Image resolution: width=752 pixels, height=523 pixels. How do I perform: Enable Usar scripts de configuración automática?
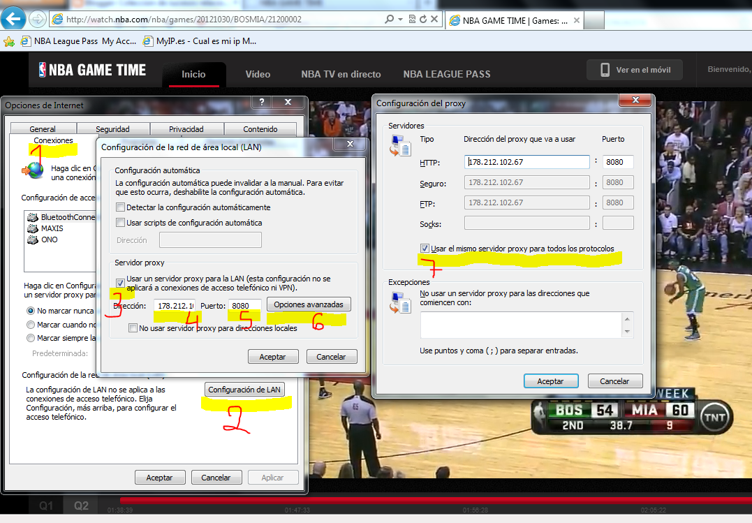tap(120, 223)
